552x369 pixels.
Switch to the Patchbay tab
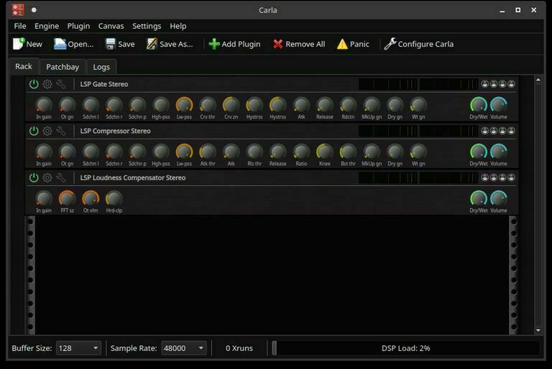(x=63, y=67)
